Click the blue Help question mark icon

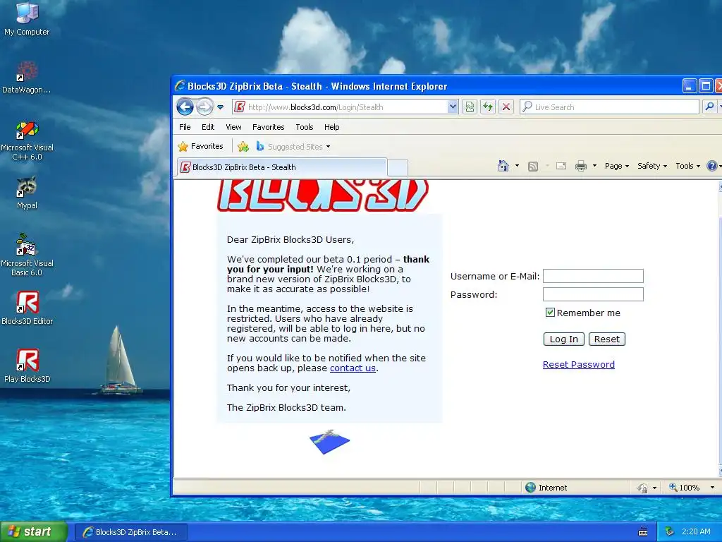(x=712, y=166)
